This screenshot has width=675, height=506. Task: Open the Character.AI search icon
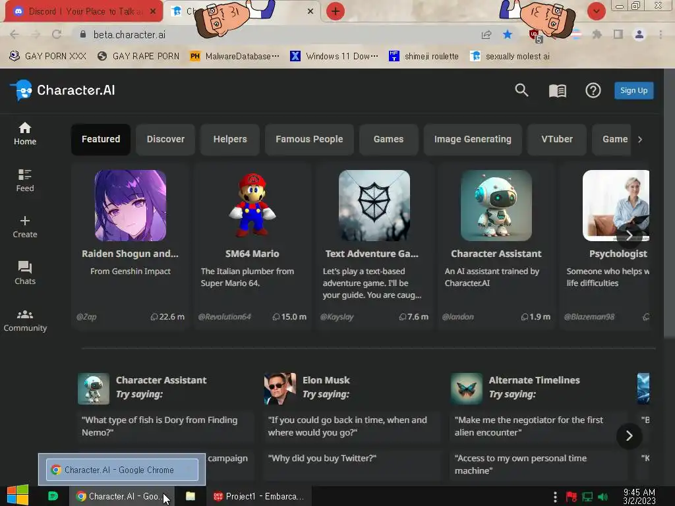point(521,90)
